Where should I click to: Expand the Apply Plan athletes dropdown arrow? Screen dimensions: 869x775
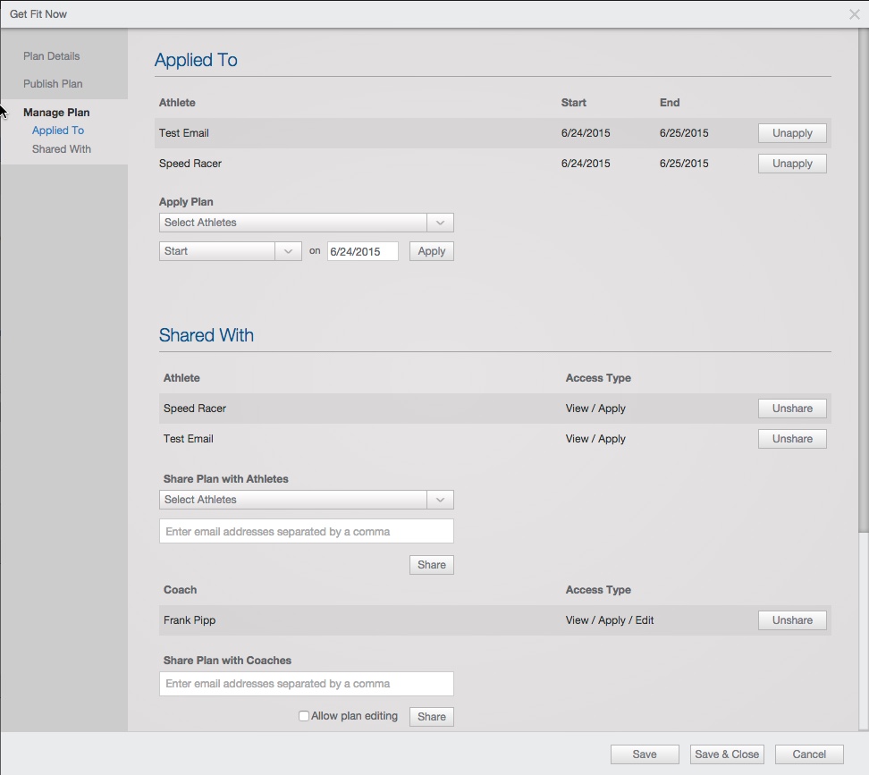click(440, 223)
